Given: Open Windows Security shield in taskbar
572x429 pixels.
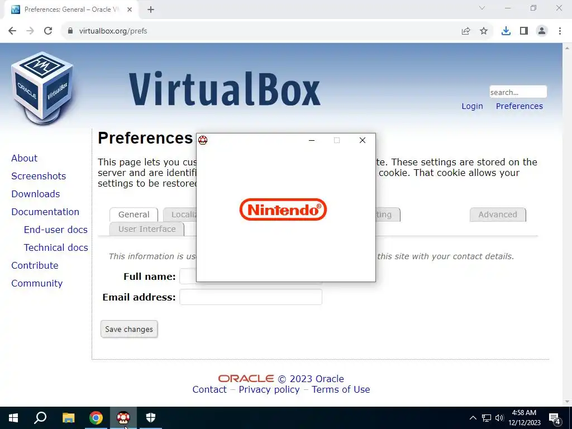Looking at the screenshot, I should (151, 418).
